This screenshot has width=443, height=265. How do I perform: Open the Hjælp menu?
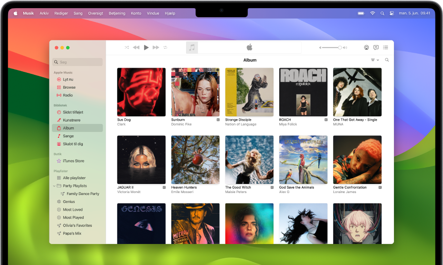pyautogui.click(x=170, y=13)
